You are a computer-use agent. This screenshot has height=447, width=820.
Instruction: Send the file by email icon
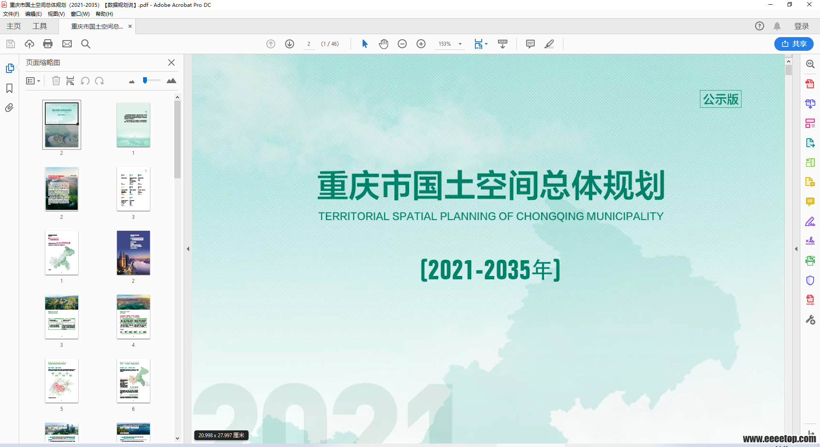tap(67, 44)
